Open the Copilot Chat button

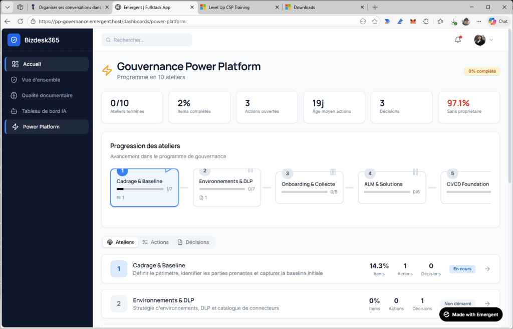pyautogui.click(x=498, y=22)
